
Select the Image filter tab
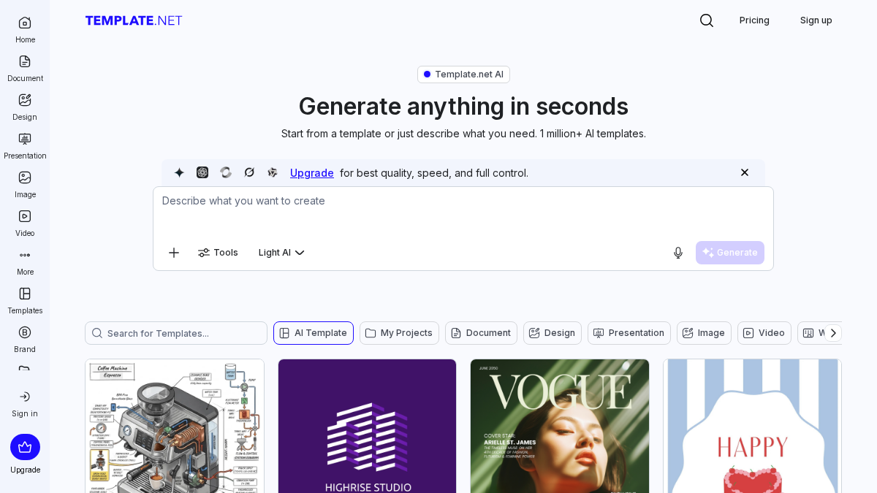704,333
